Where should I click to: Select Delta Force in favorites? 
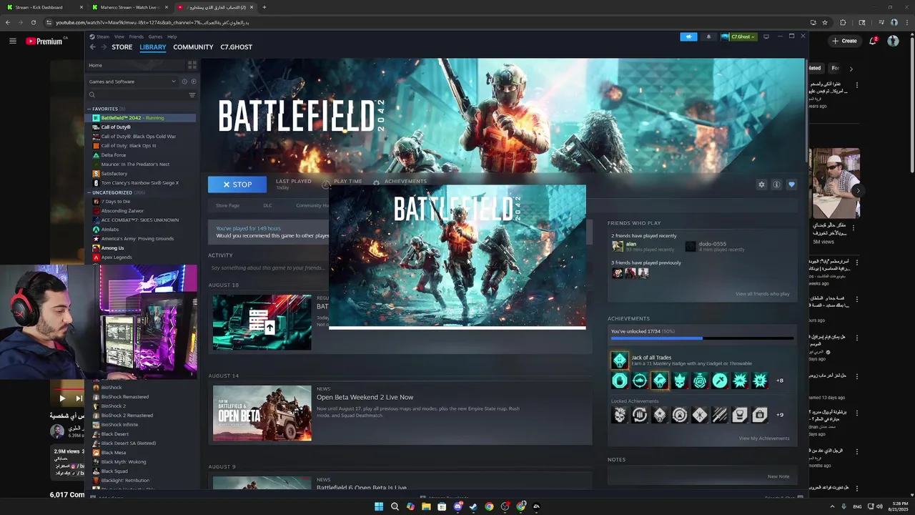[113, 155]
